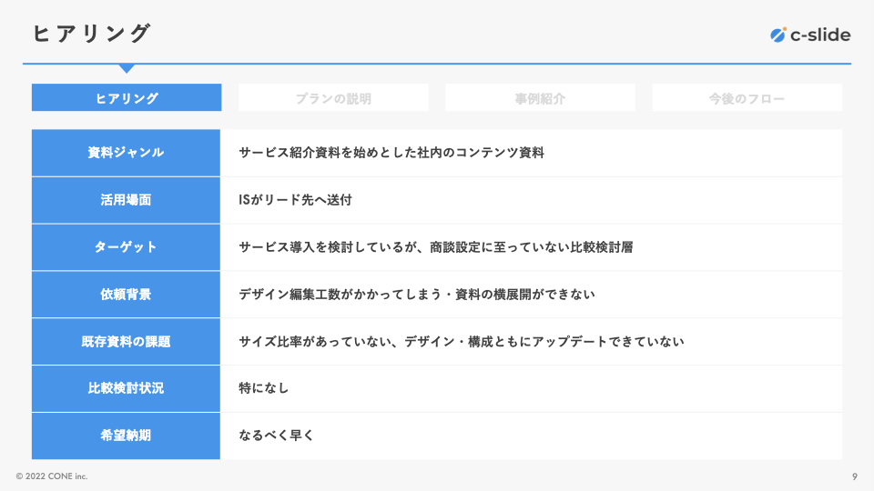The image size is (874, 491).
Task: Click the c-slide logo icon
Action: pos(777,35)
